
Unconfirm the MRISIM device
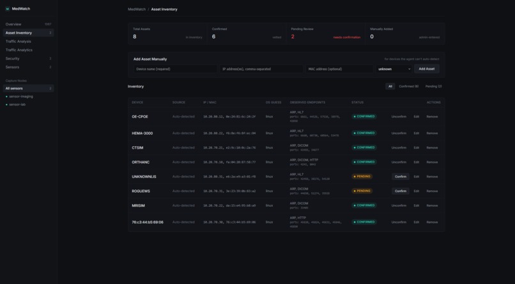click(x=399, y=206)
